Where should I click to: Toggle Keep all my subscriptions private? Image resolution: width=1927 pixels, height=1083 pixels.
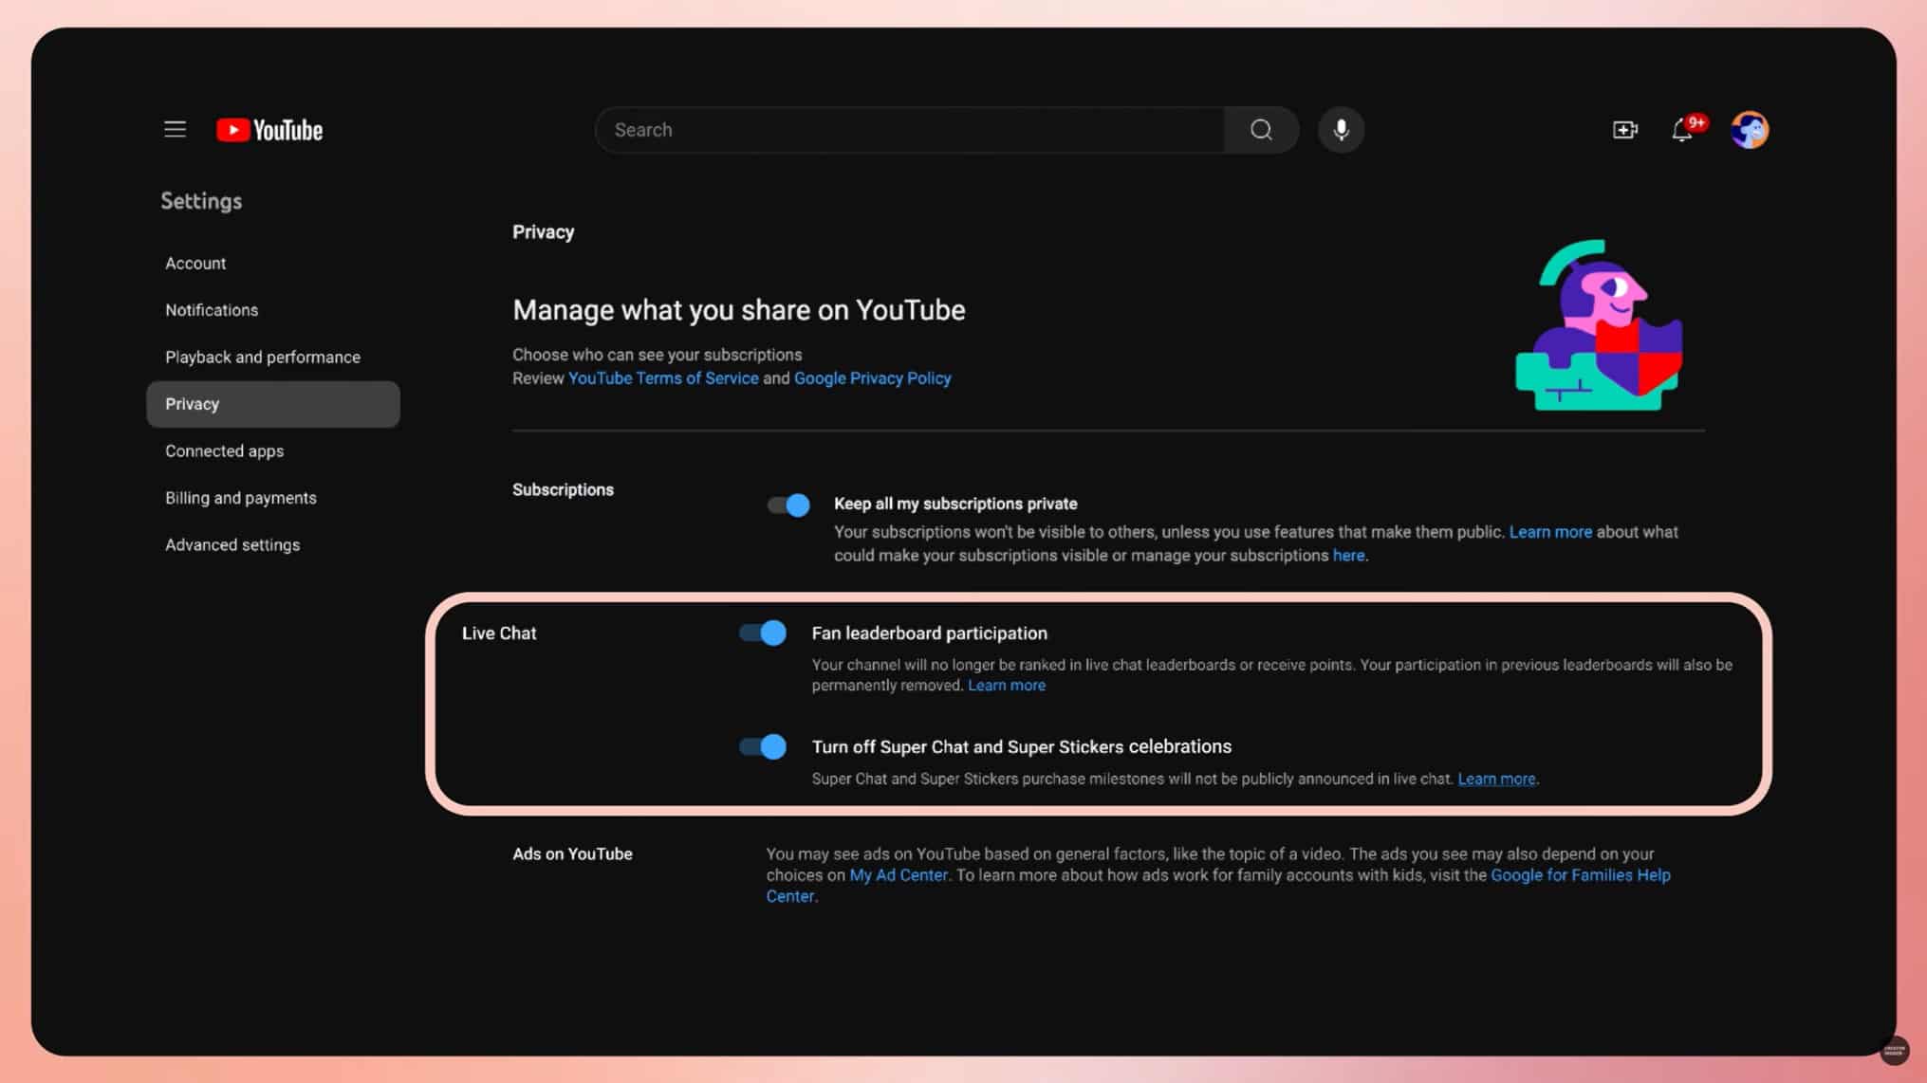pos(788,505)
